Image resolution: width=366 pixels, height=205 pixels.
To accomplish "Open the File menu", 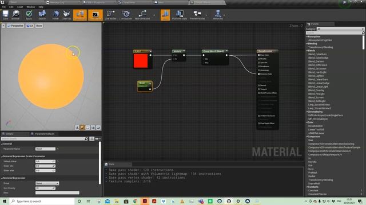I will coord(4,7).
